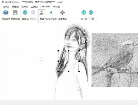Expand the overflow arrow after 批量模式 toolbar

(x=71, y=22)
